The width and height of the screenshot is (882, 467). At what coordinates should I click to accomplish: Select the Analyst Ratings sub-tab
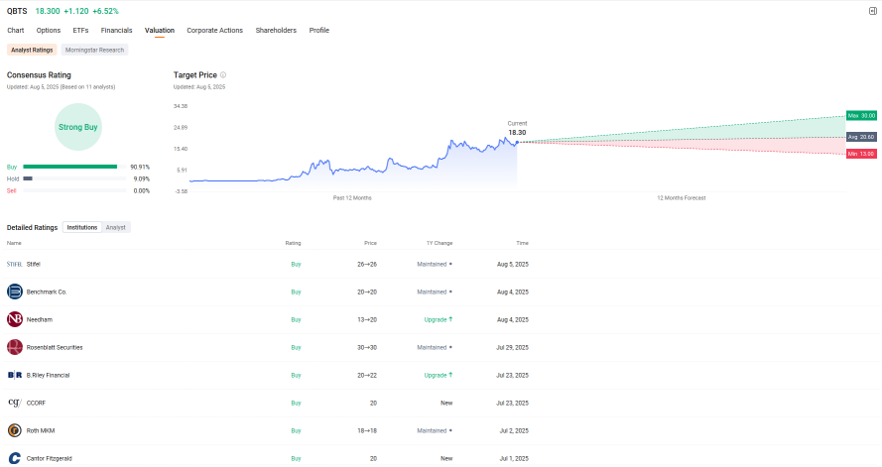click(x=32, y=50)
